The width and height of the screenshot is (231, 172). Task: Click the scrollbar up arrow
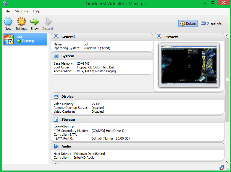tap(227, 35)
